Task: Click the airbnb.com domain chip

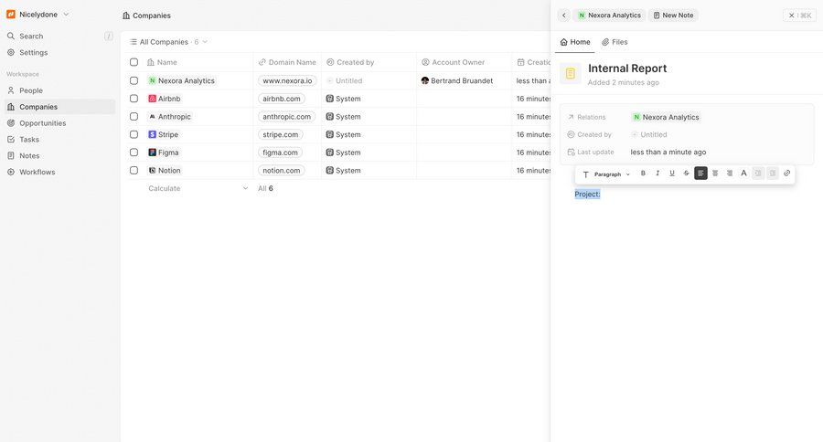Action: pyautogui.click(x=282, y=99)
